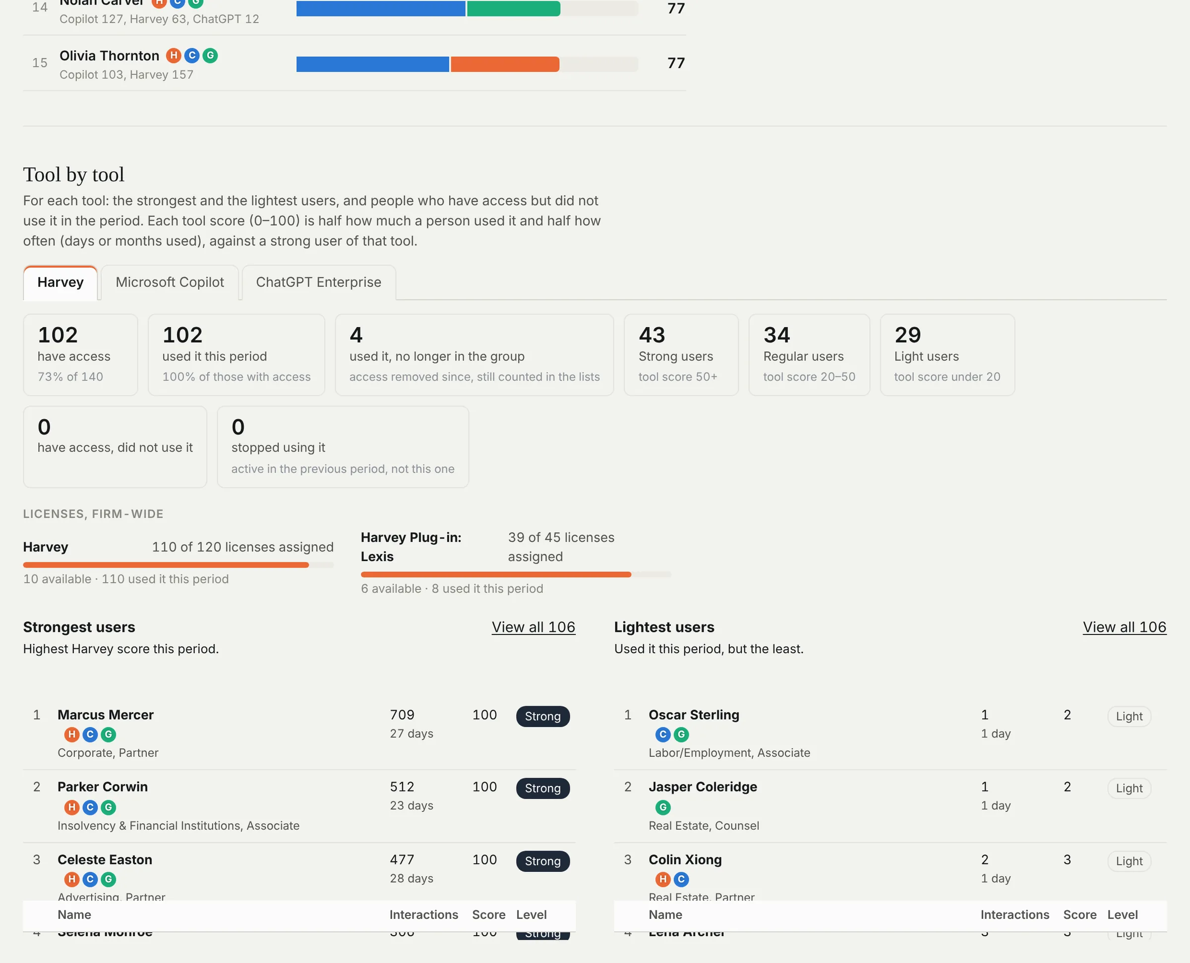Screen dimensions: 1190x963
Task: Click Colin Xiong's orange H badge
Action: [663, 879]
